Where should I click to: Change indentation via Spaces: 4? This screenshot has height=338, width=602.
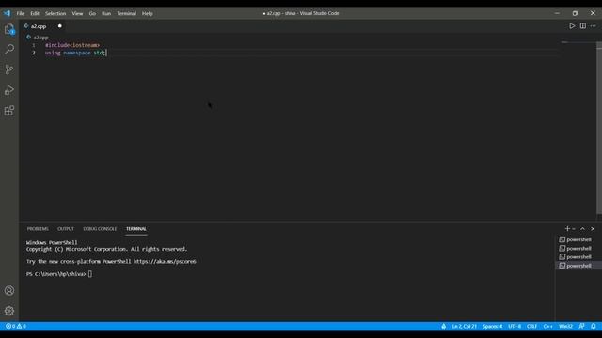tap(493, 326)
